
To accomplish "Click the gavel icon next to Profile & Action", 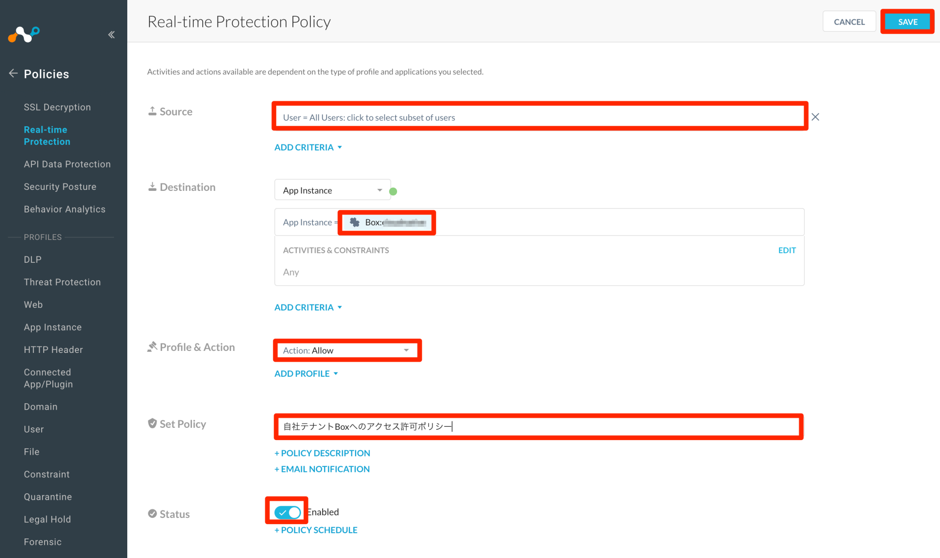I will click(x=152, y=346).
